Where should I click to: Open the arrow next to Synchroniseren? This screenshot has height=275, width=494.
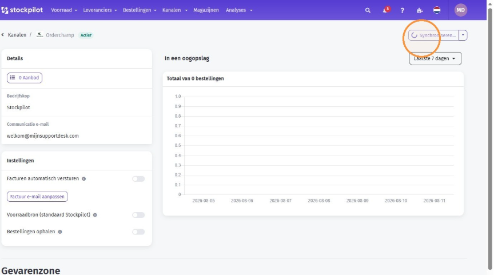tap(463, 35)
